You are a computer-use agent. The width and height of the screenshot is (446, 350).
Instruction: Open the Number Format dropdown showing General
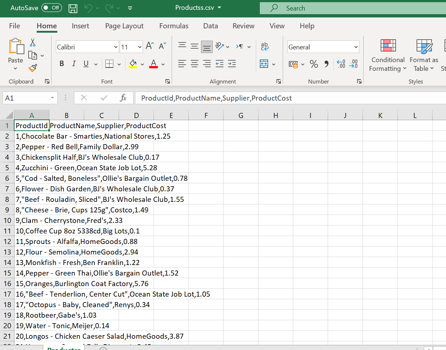[x=323, y=47]
